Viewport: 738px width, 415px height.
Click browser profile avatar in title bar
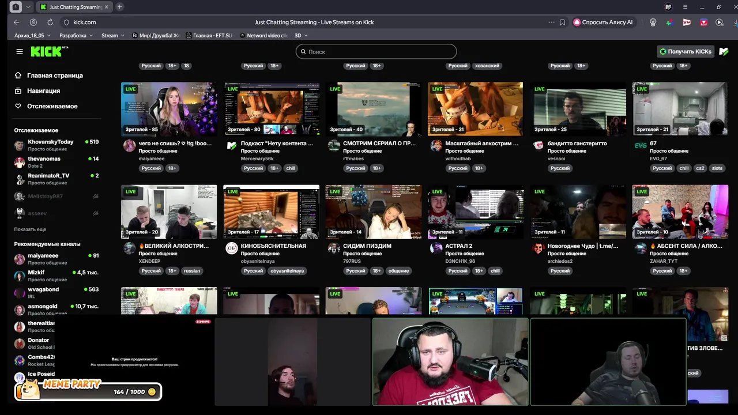(668, 7)
